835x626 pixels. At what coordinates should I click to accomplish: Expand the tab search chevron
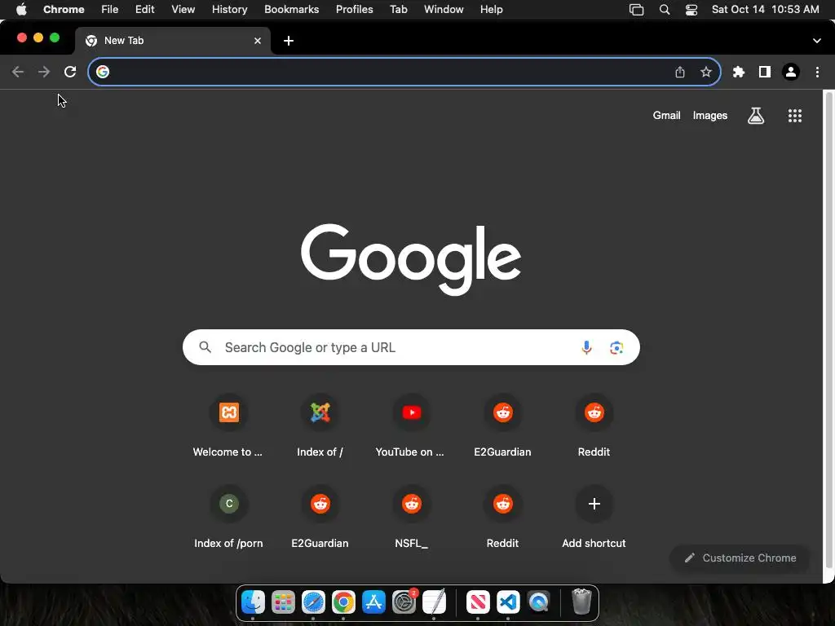pyautogui.click(x=817, y=41)
